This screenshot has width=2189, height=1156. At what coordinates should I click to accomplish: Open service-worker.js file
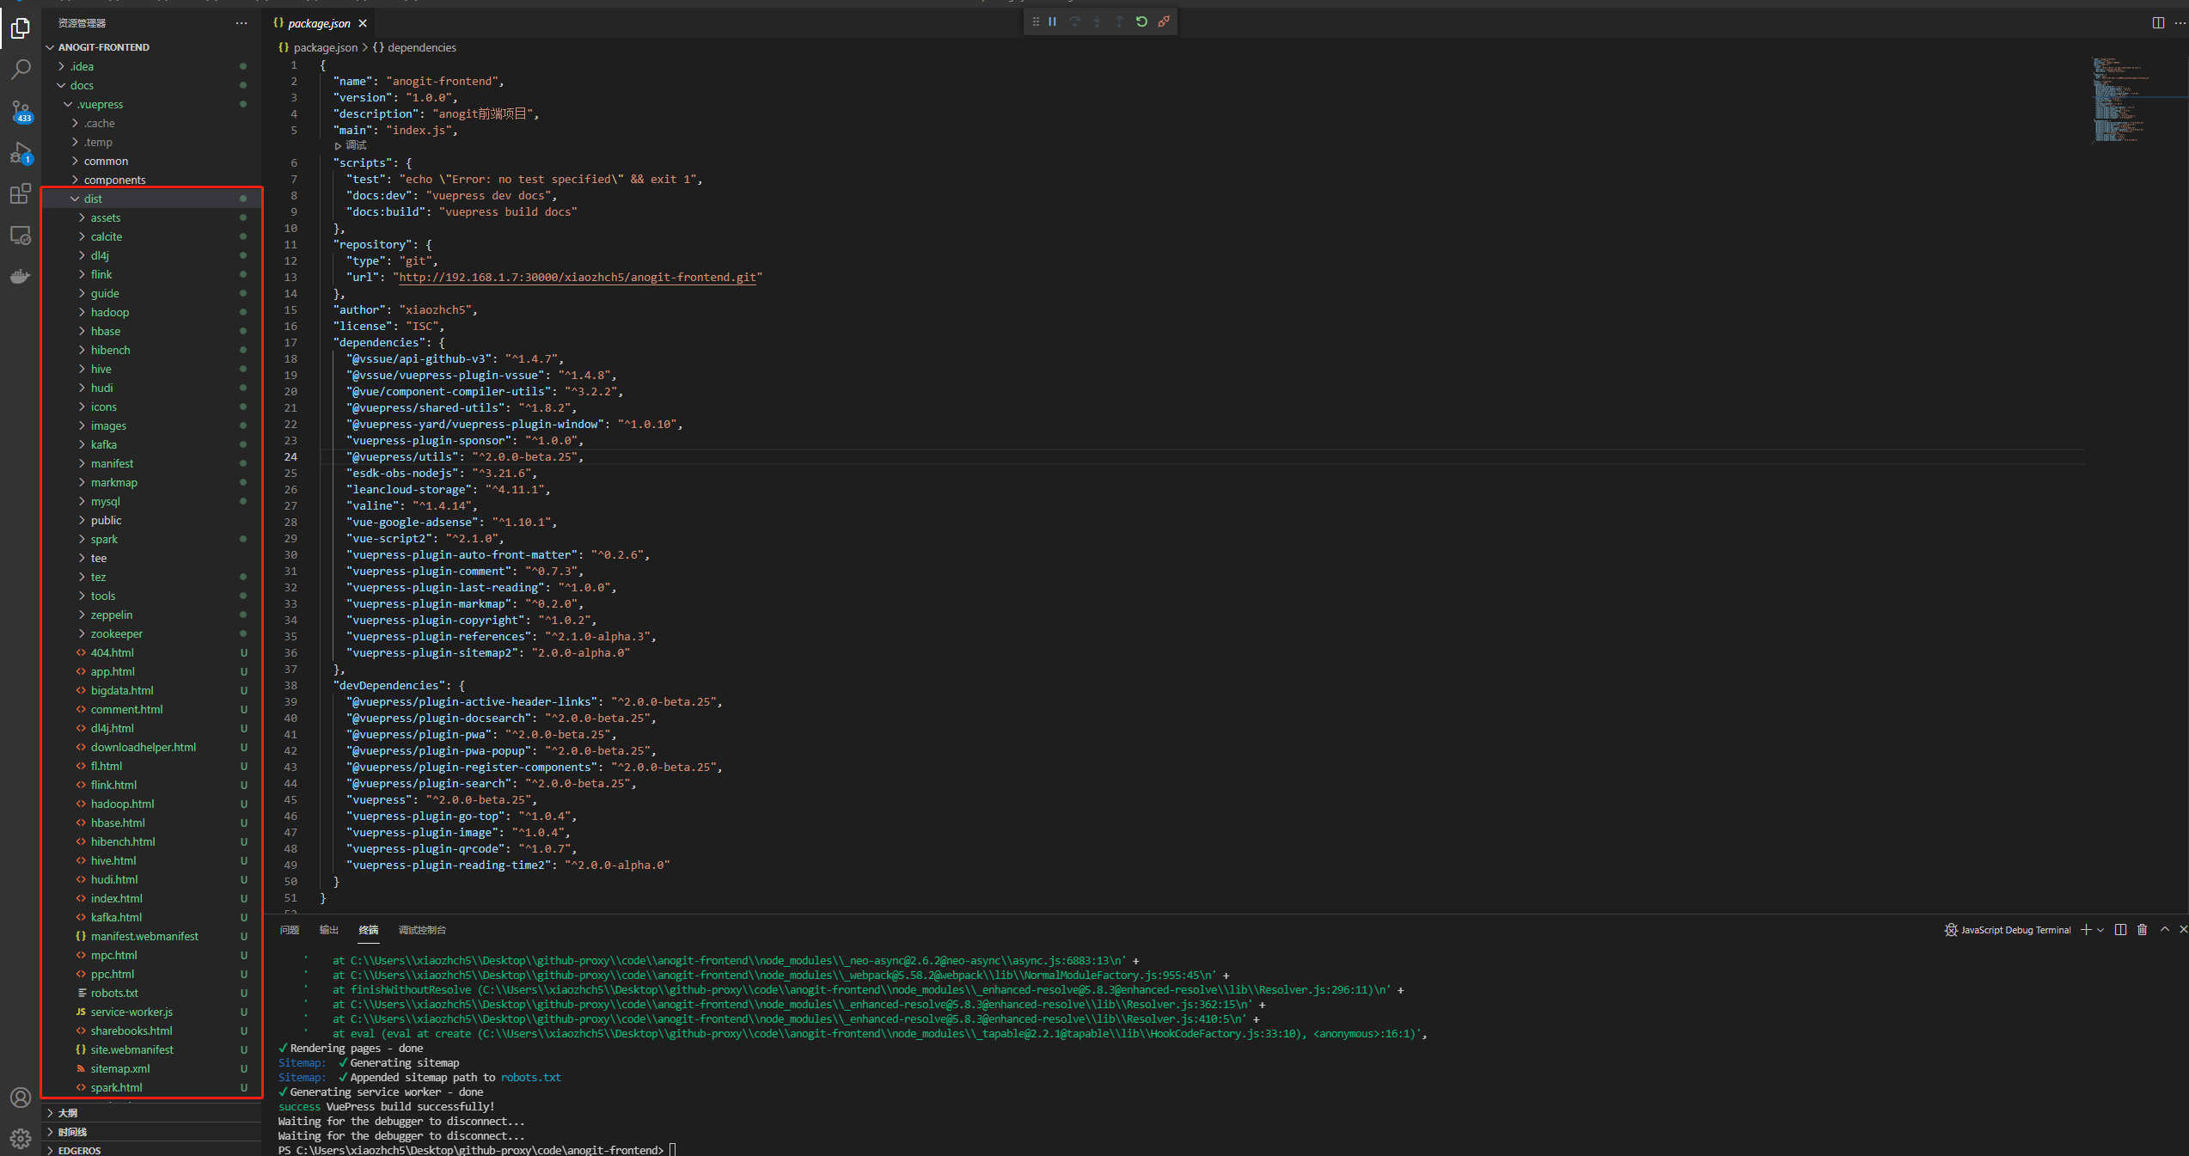click(152, 1012)
